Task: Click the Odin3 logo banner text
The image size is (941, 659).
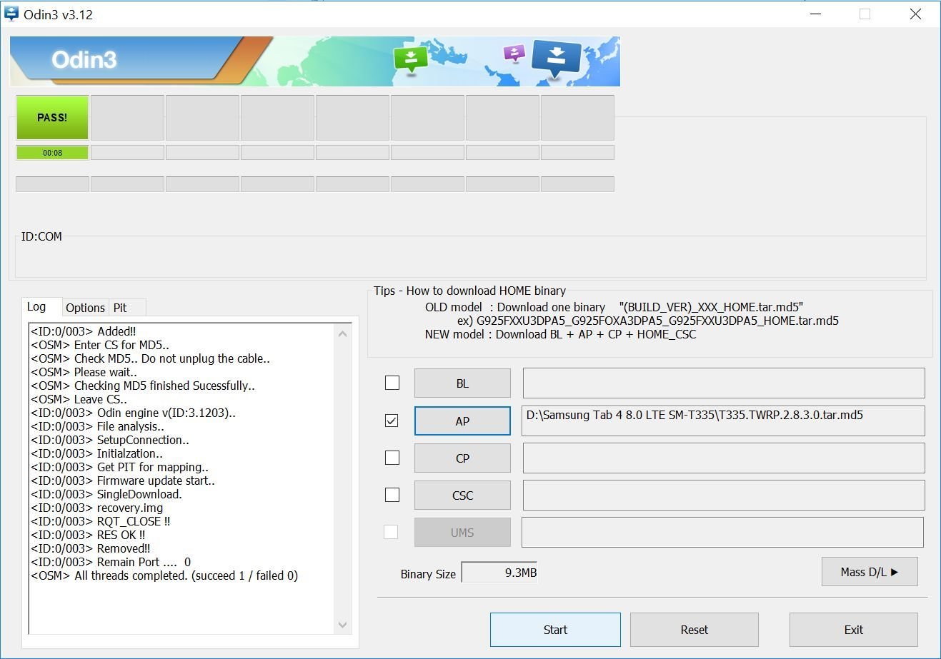Action: [84, 60]
